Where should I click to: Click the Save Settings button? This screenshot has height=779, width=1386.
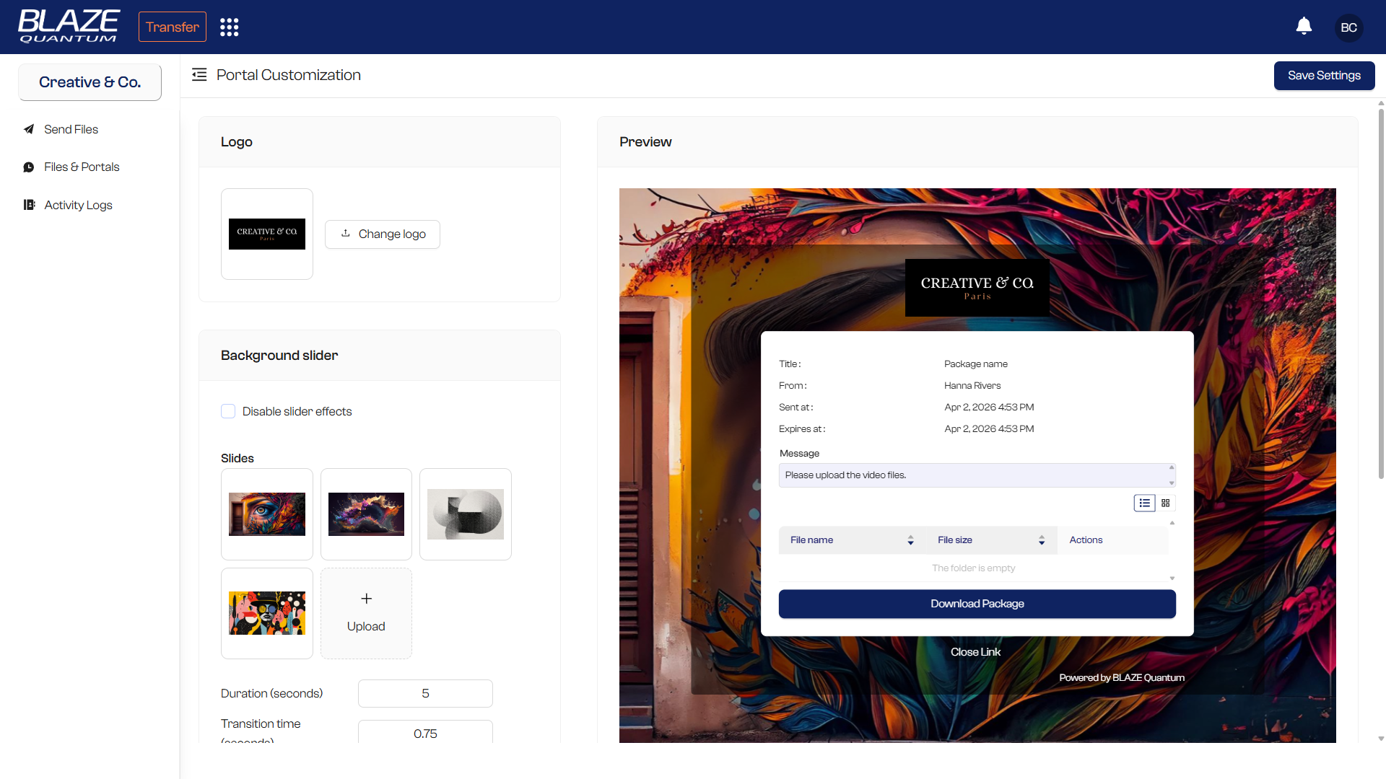click(x=1323, y=76)
